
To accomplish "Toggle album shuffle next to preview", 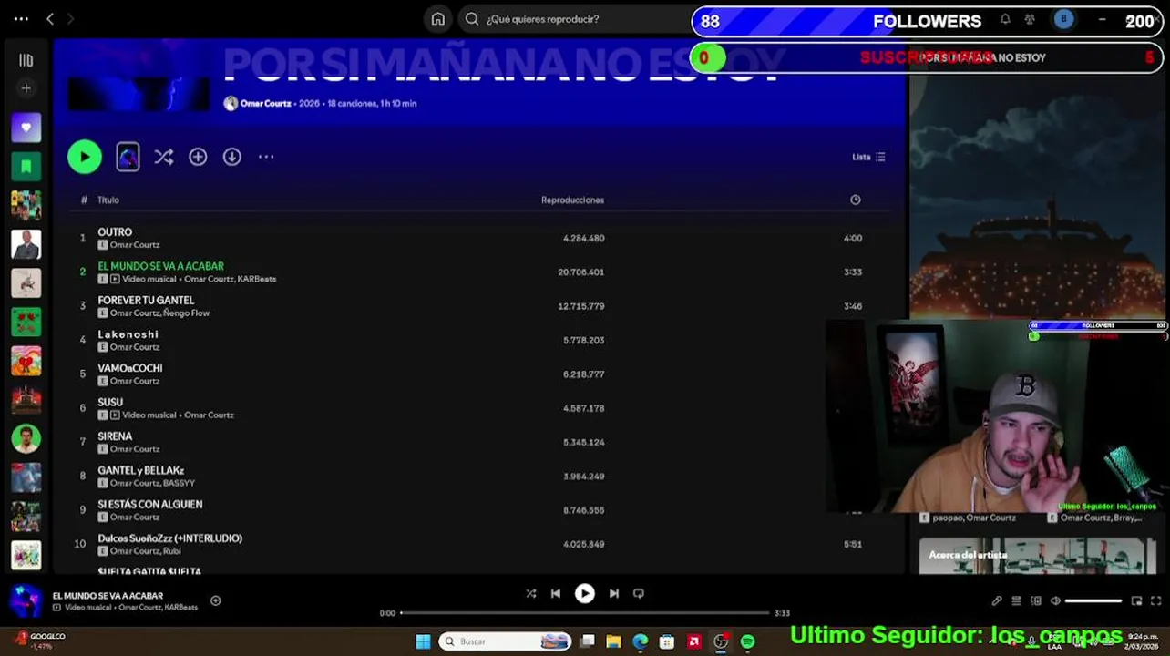I will (163, 157).
